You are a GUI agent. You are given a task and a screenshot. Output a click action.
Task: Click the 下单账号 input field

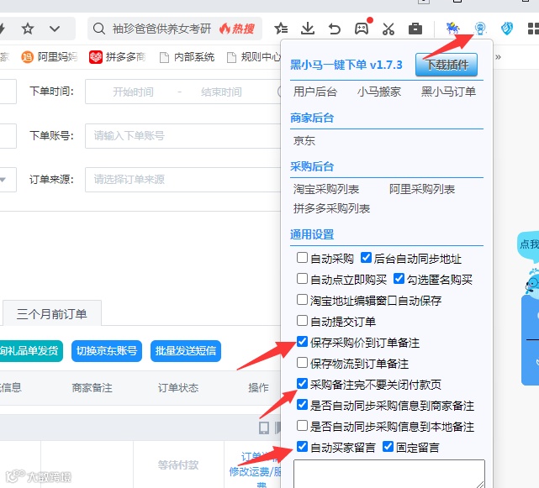coord(184,136)
